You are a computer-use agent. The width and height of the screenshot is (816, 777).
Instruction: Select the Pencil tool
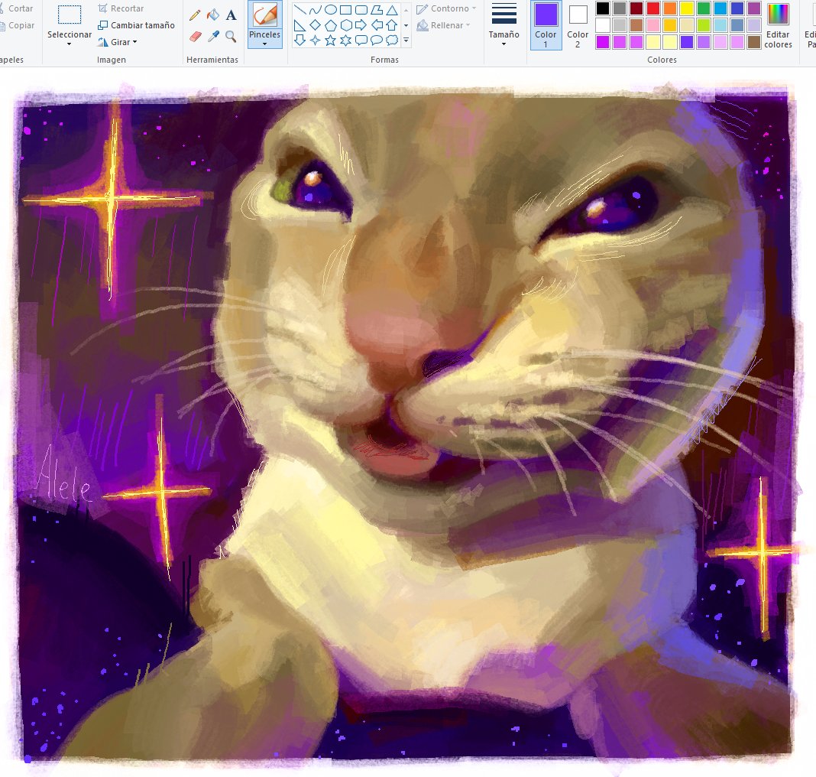coord(195,15)
